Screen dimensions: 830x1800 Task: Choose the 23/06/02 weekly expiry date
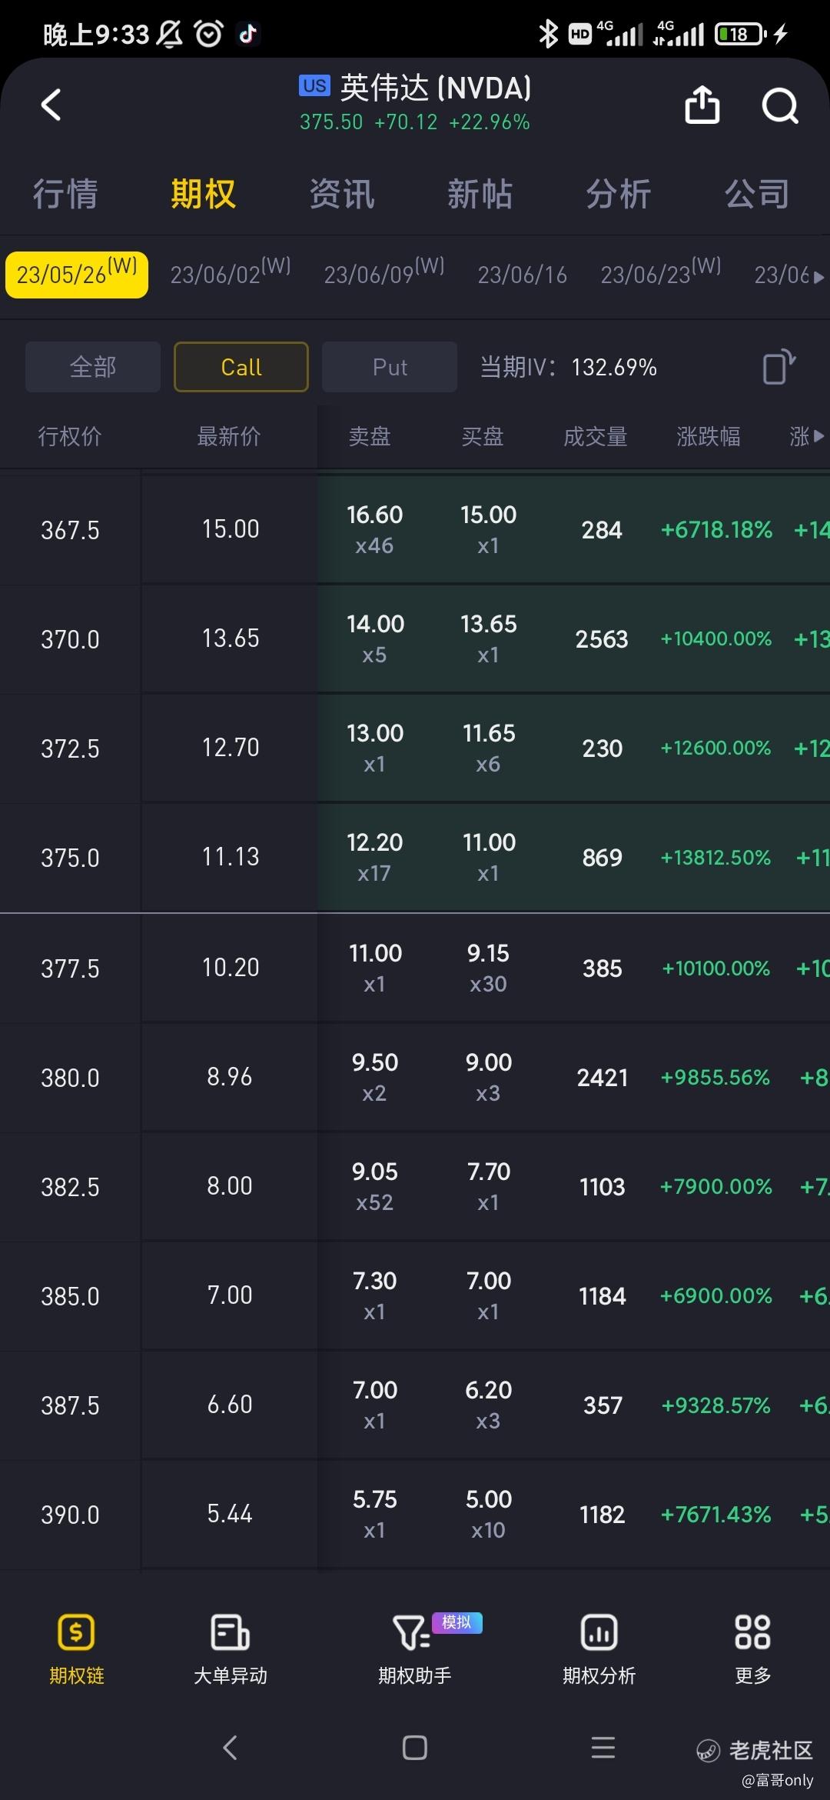coord(230,273)
